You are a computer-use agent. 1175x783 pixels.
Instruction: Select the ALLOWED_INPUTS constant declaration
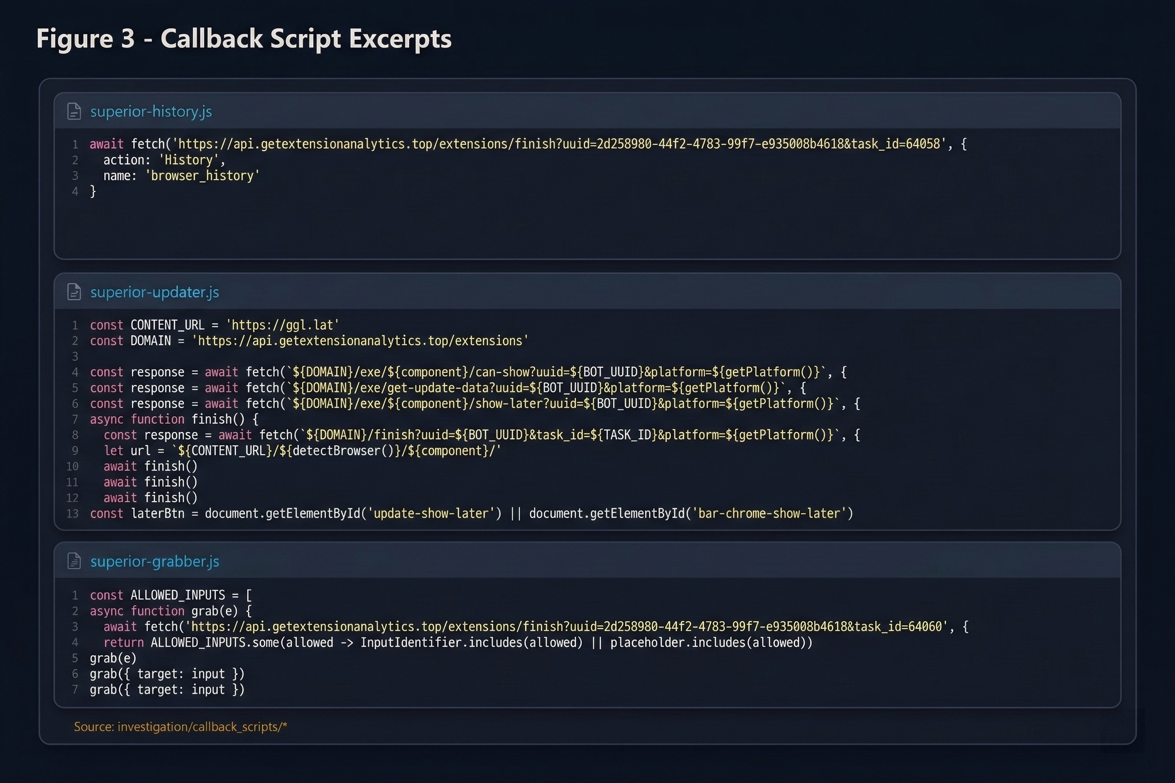click(170, 595)
